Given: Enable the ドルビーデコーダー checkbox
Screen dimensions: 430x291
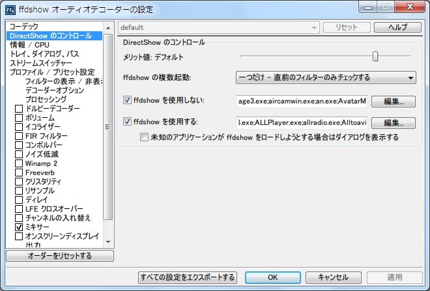Looking at the screenshot, I should (x=19, y=109).
